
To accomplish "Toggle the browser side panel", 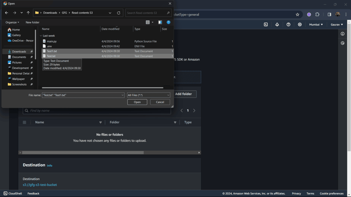I will click(329, 15).
